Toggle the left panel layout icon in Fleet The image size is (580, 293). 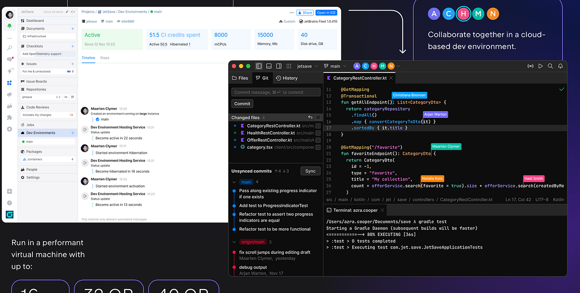coord(259,66)
